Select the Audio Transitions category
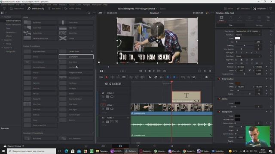Viewport: 275px width, 154px height. (13, 25)
